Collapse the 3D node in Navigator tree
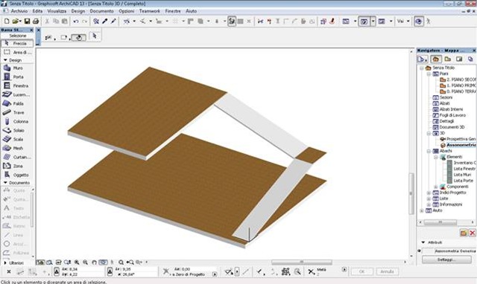Screen dimensions: 477x284 click(429, 133)
